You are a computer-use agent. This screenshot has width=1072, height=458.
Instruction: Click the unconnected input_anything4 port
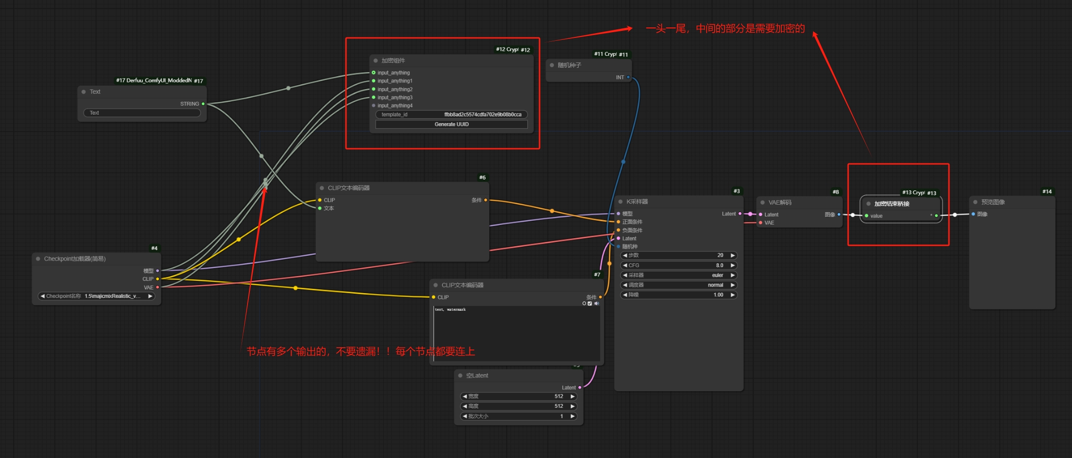coord(374,106)
